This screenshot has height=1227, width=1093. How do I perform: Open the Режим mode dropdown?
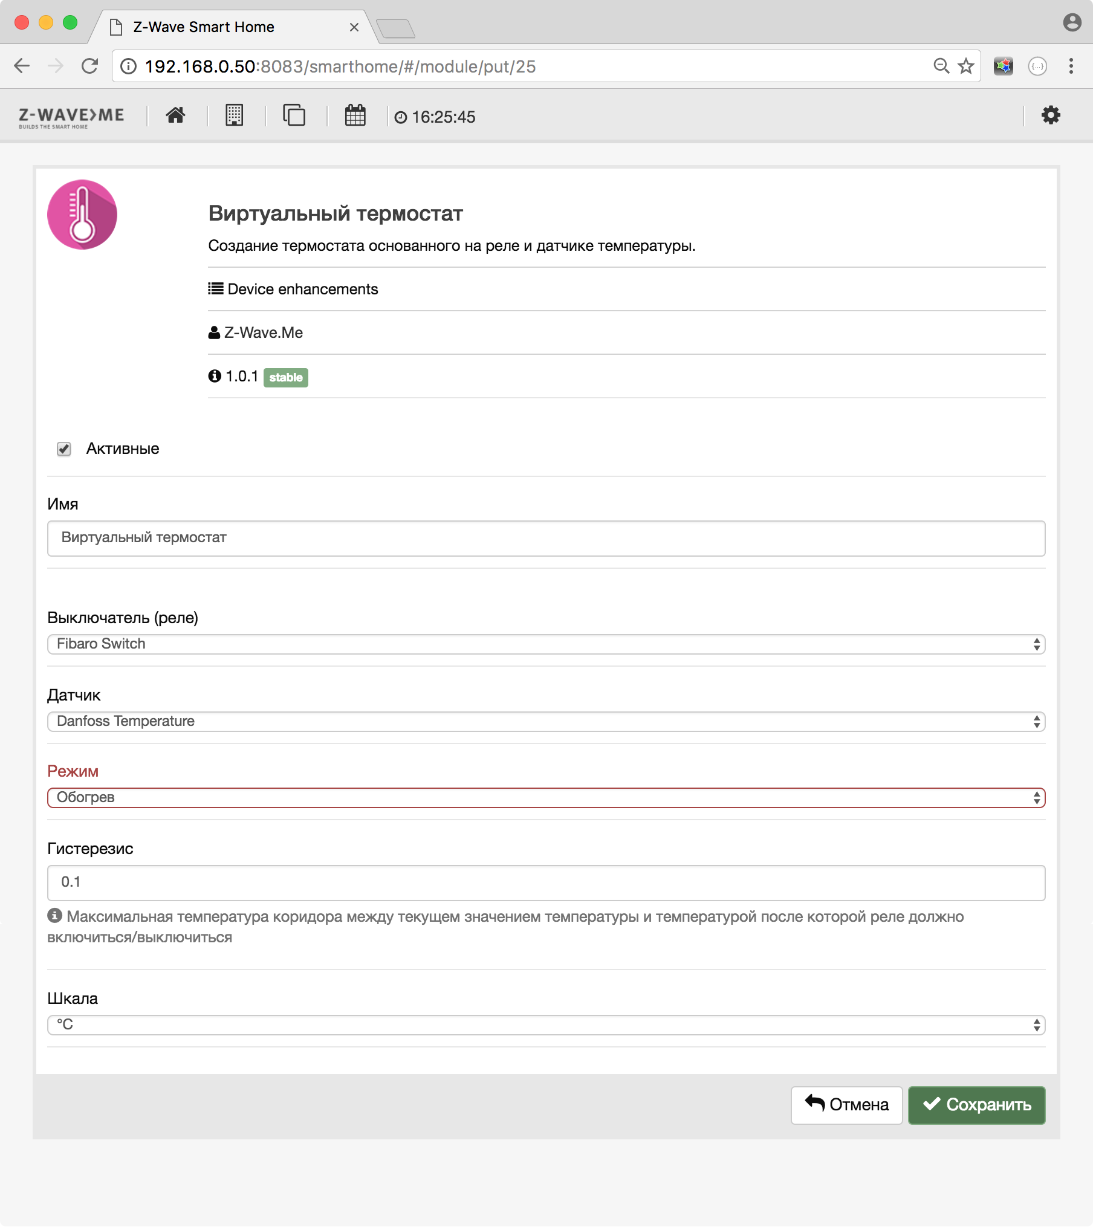point(546,797)
